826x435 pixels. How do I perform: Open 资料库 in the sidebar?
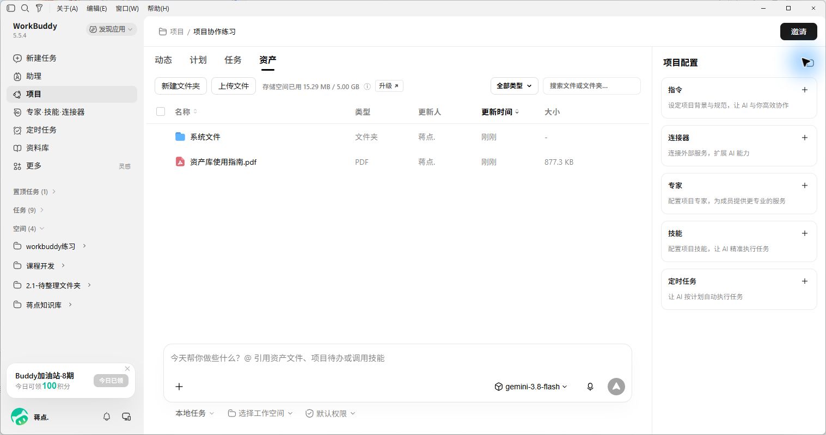72,148
